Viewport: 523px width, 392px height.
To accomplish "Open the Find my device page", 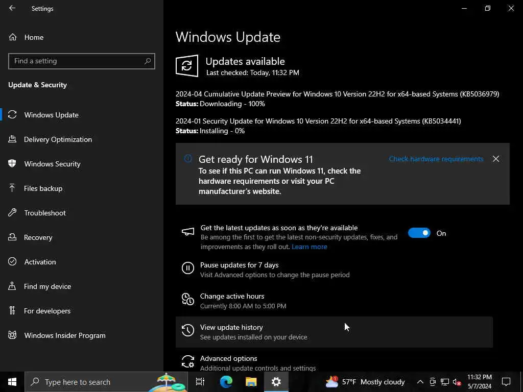I will pos(82,286).
